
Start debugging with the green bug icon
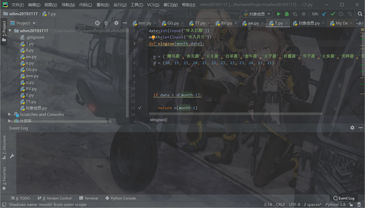coord(287,14)
